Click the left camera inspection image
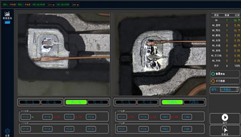Screen dimensions: 241x137 64,54
